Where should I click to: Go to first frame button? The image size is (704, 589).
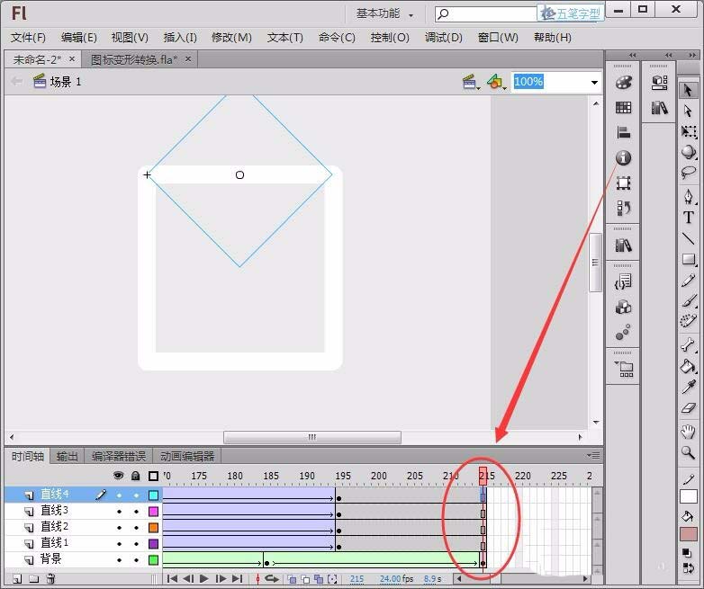172,579
